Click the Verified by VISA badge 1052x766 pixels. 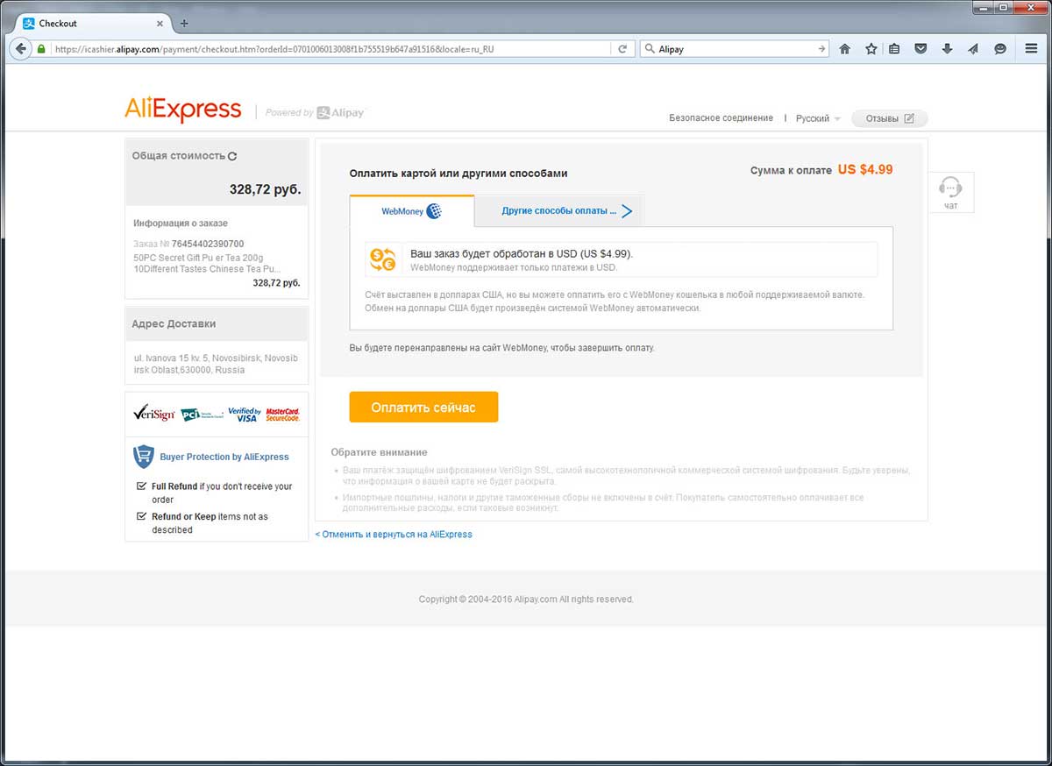tap(244, 414)
